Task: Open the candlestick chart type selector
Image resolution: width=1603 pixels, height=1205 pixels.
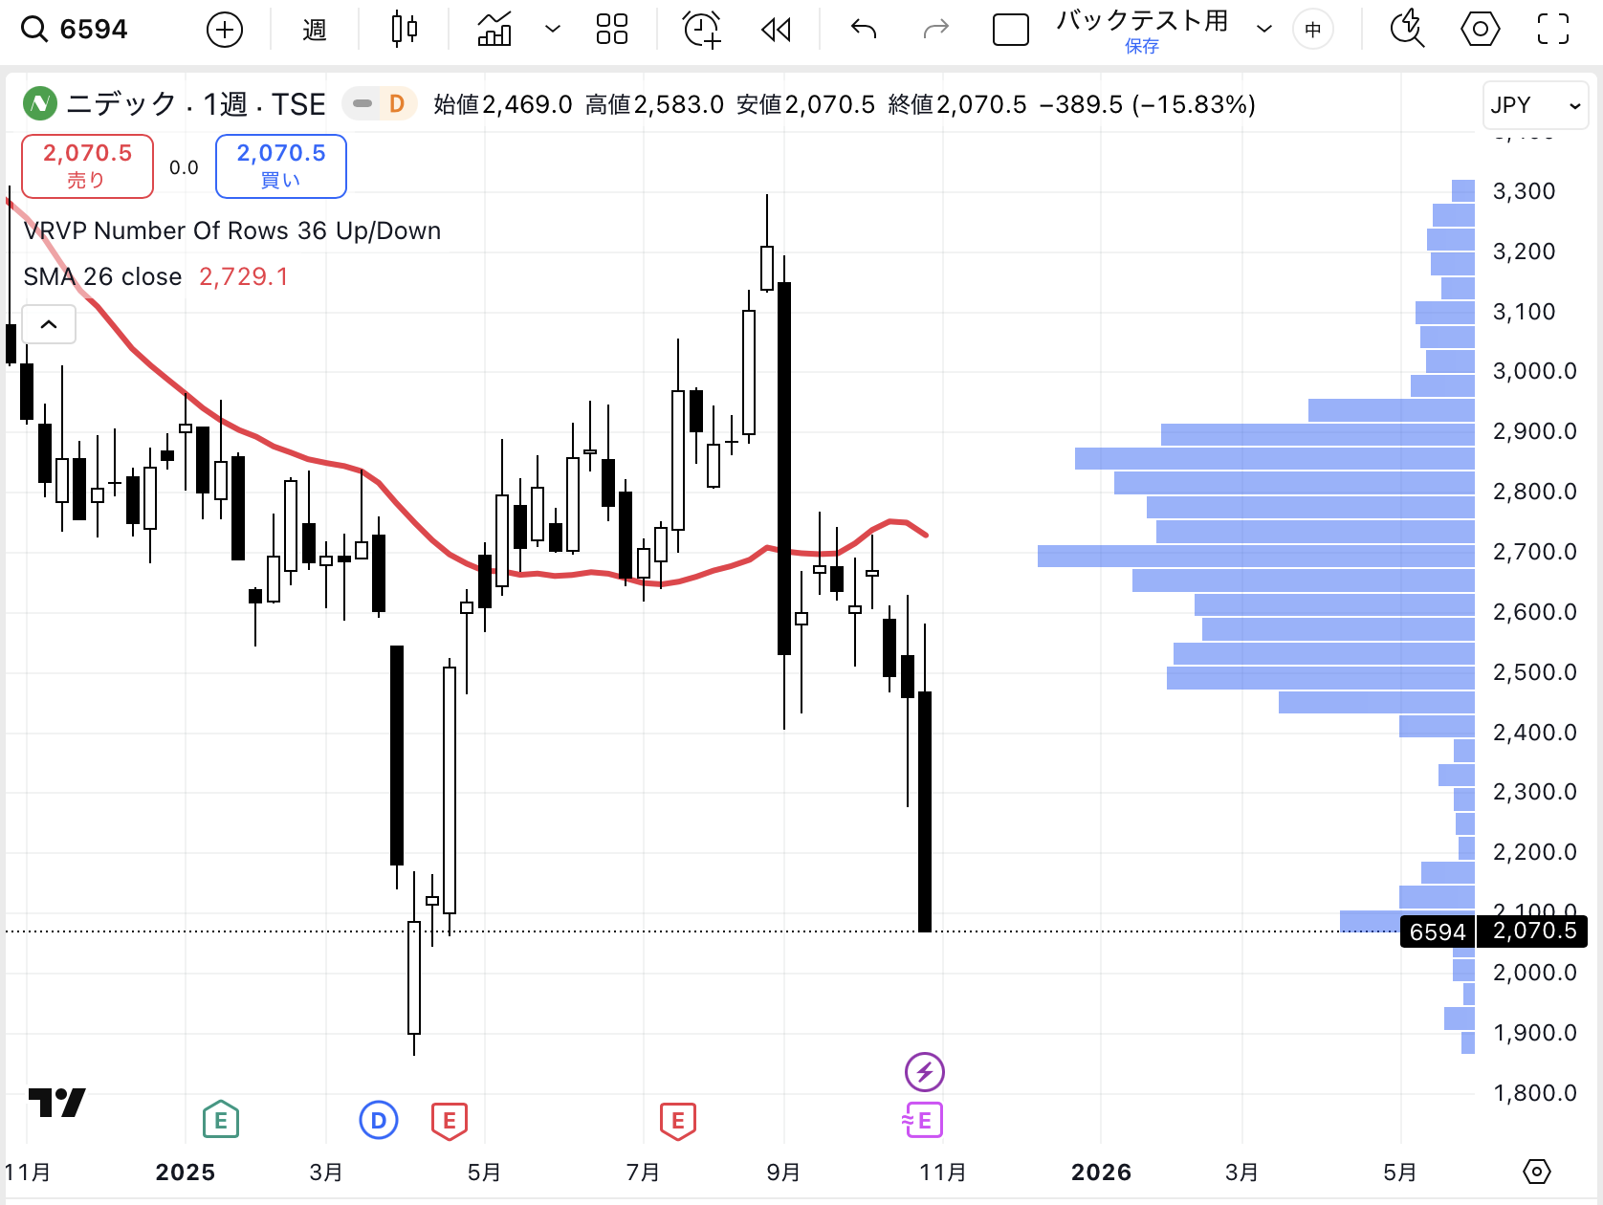Action: (405, 30)
